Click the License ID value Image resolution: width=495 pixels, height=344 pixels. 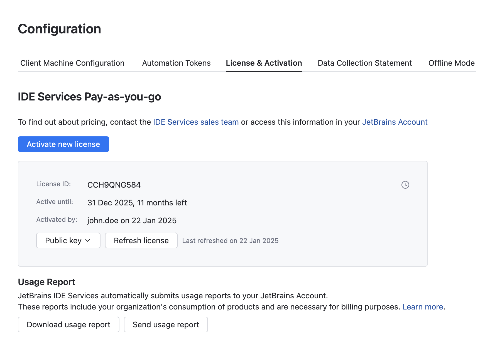click(x=114, y=185)
